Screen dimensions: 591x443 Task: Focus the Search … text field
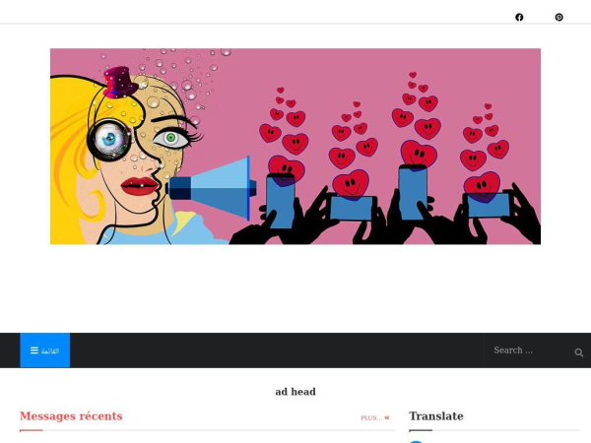[529, 350]
